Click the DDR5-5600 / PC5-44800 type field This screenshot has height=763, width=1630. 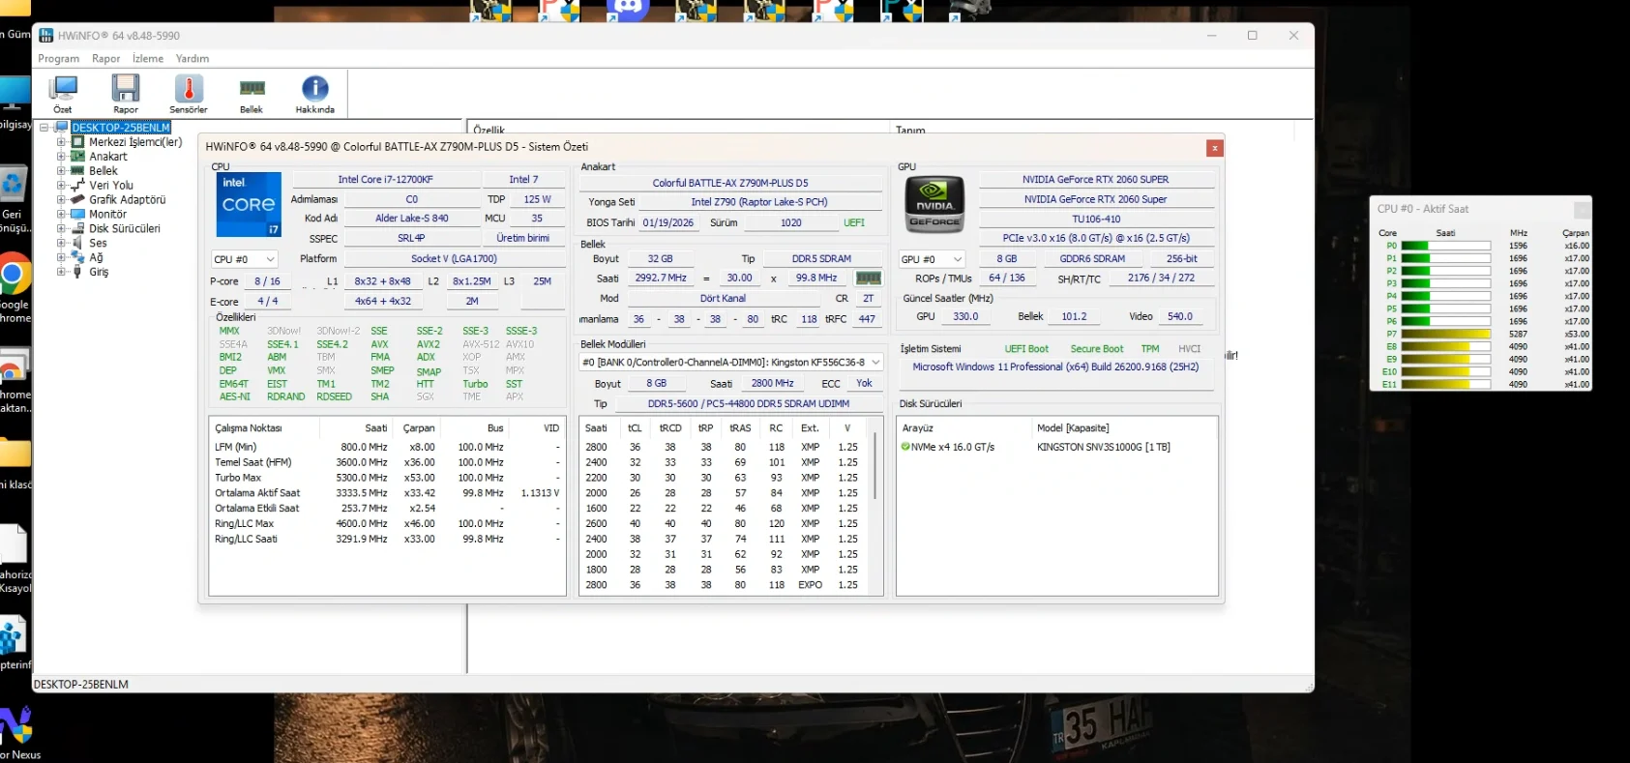749,404
